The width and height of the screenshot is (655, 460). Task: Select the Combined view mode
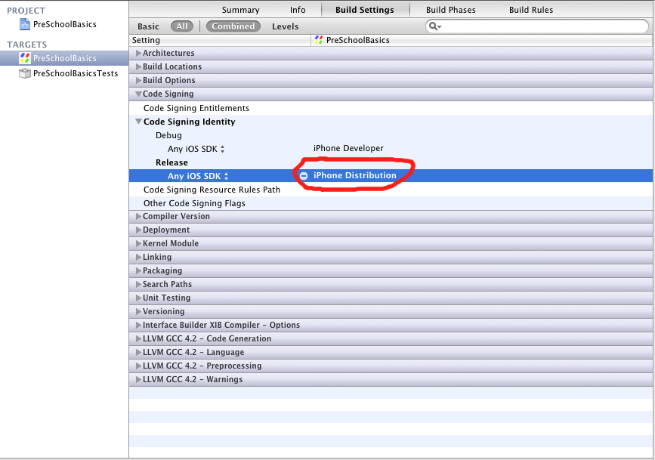(233, 26)
